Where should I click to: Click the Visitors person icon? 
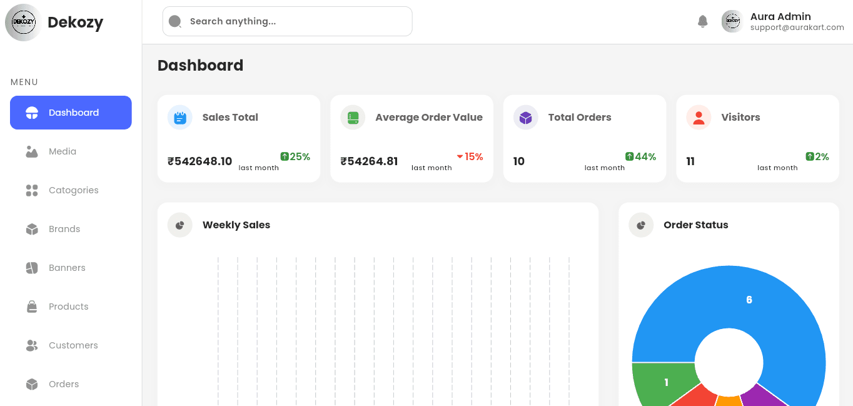(x=699, y=118)
